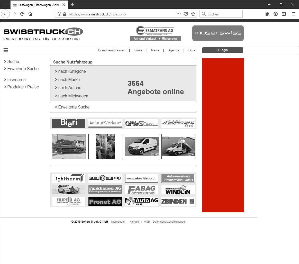Click the Login button
Viewport: 299px width, 264px height.
pyautogui.click(x=223, y=50)
